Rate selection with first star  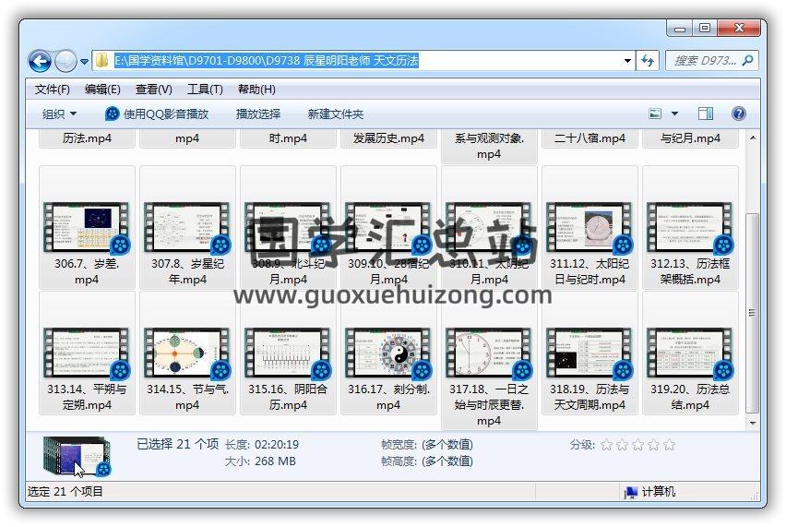click(606, 445)
